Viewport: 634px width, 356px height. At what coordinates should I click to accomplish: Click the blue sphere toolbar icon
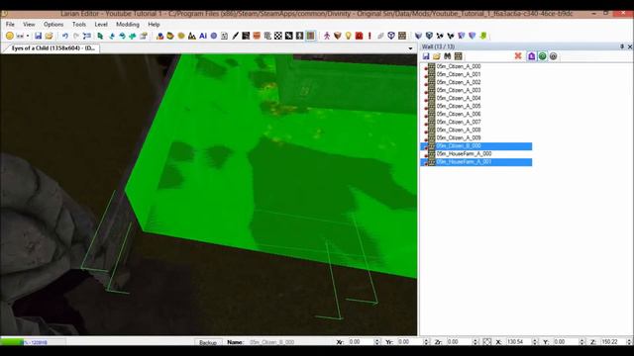coord(214,36)
